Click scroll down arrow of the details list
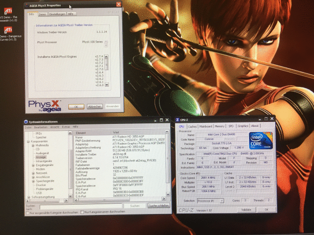The height and width of the screenshot is (235, 314). 168,194
